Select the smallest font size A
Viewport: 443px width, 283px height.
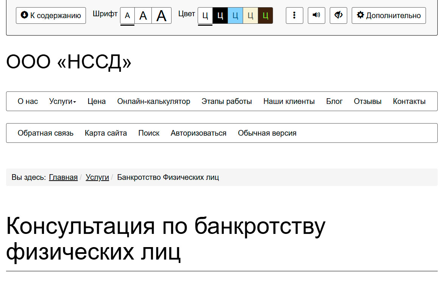tap(127, 16)
